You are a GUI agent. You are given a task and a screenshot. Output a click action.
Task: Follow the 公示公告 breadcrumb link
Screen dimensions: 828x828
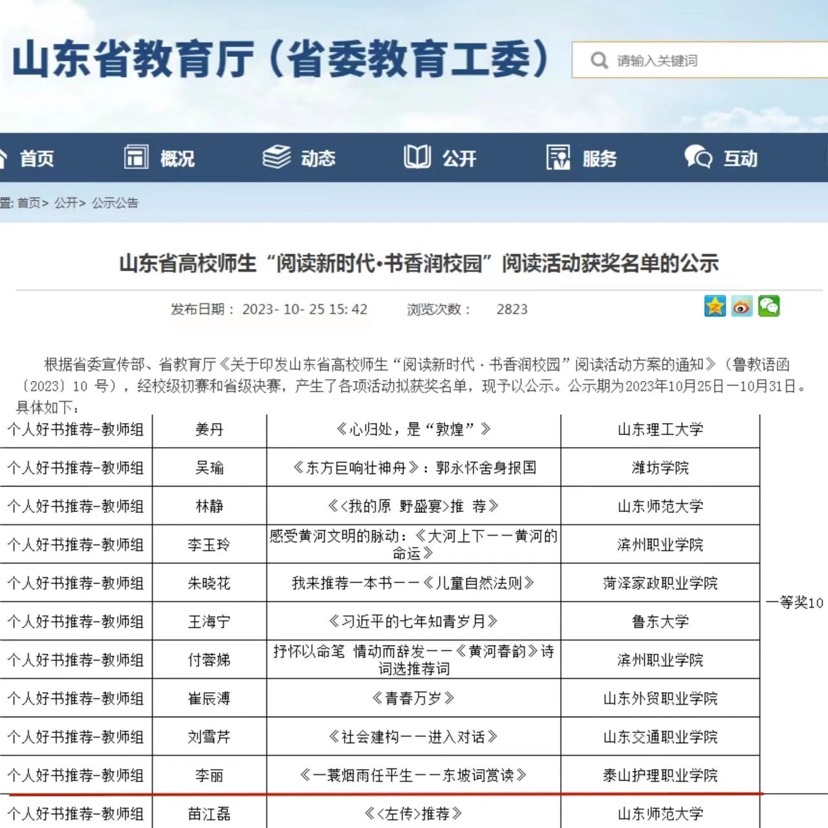[x=115, y=203]
